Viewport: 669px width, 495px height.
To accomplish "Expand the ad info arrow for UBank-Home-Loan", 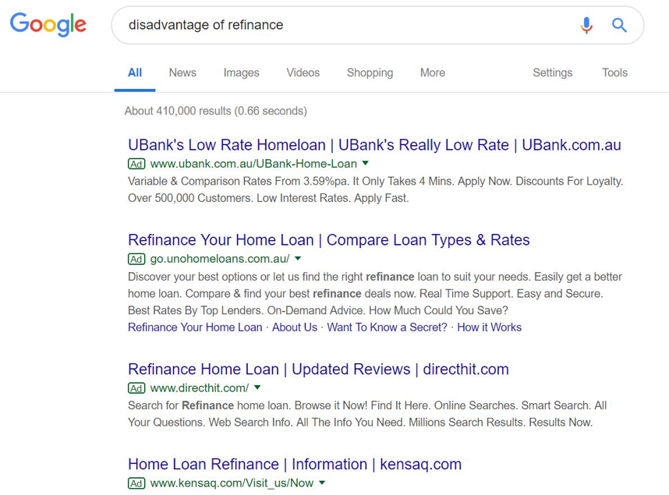I will tap(365, 164).
